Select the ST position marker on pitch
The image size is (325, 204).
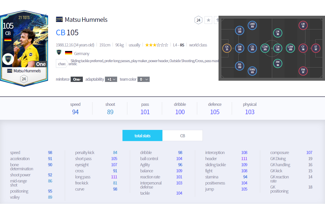(316, 48)
